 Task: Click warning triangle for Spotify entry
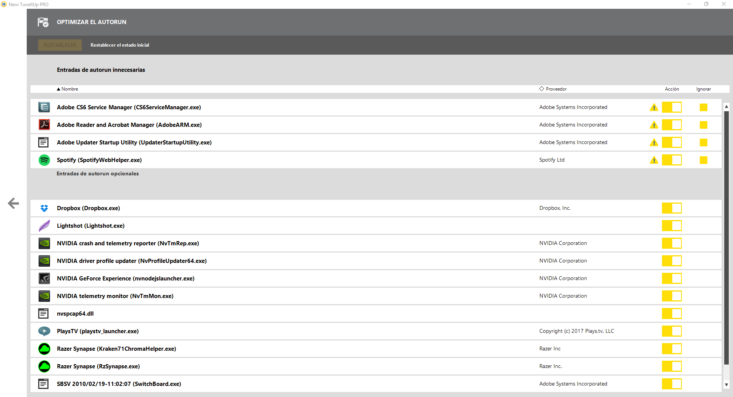[x=654, y=160]
